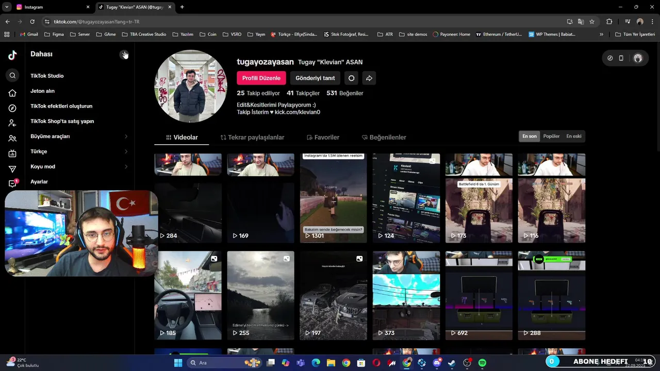Open the LIVE icon in sidebar
The height and width of the screenshot is (371, 660).
12,154
